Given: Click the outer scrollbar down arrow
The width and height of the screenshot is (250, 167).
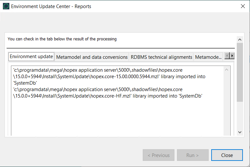Looking at the screenshot, I should [x=240, y=132].
